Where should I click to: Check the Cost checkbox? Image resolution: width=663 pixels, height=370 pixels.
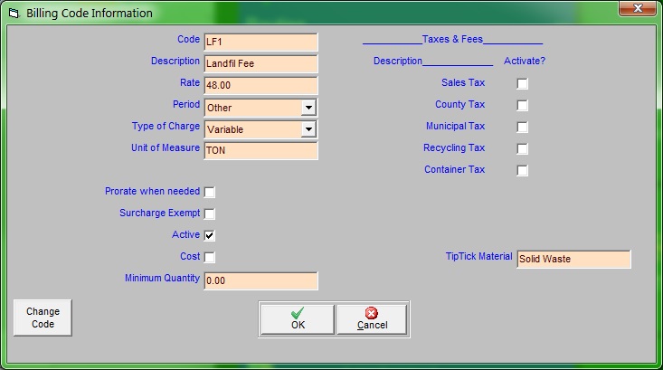coord(209,257)
